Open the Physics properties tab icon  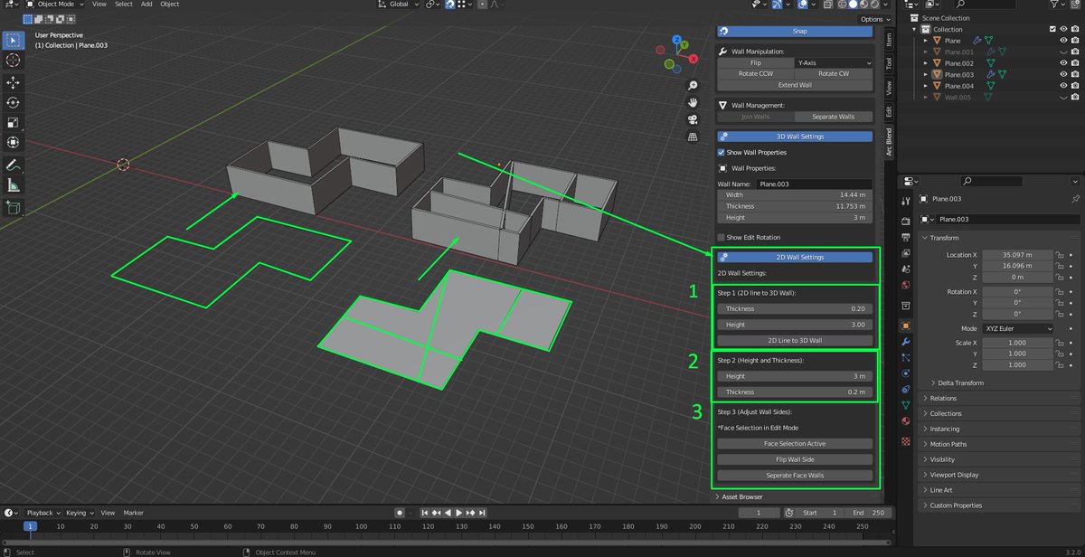pos(906,373)
